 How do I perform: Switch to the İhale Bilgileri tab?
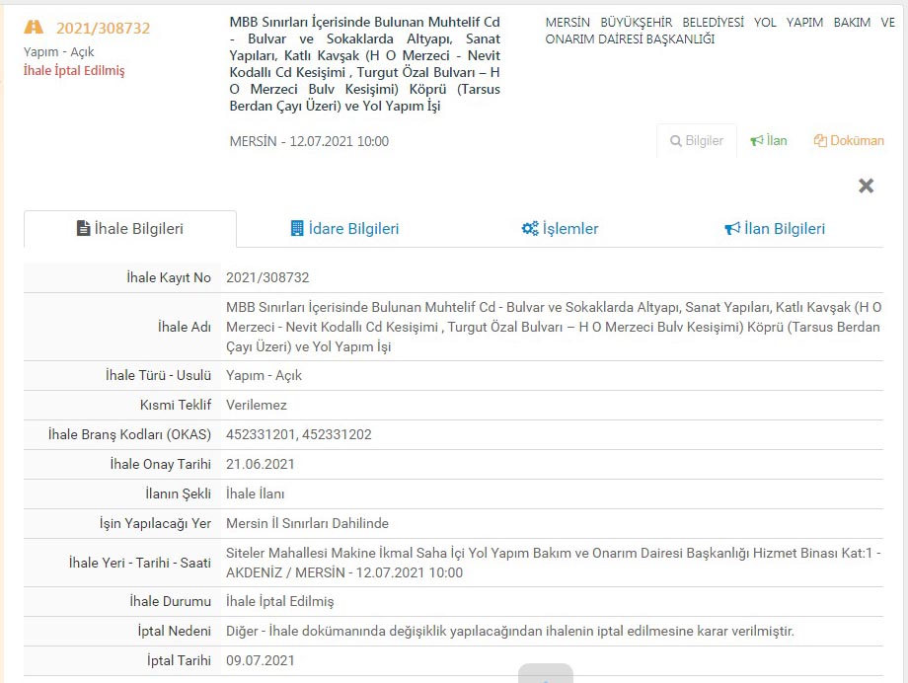click(130, 229)
